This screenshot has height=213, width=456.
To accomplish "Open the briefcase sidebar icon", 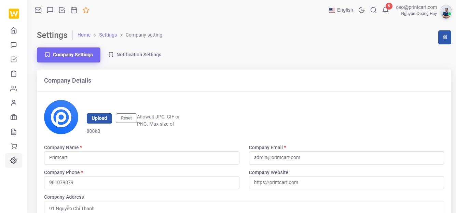I will coord(14,117).
